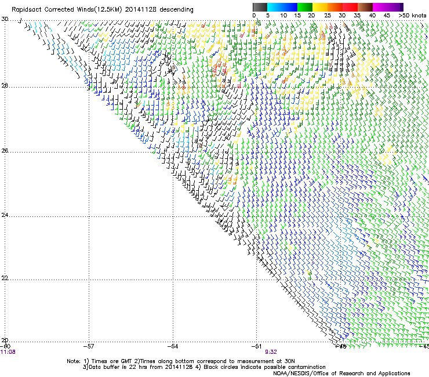This screenshot has height=377, width=429.
Task: Click the green 15-20 knots color bar segment
Action: click(305, 7)
